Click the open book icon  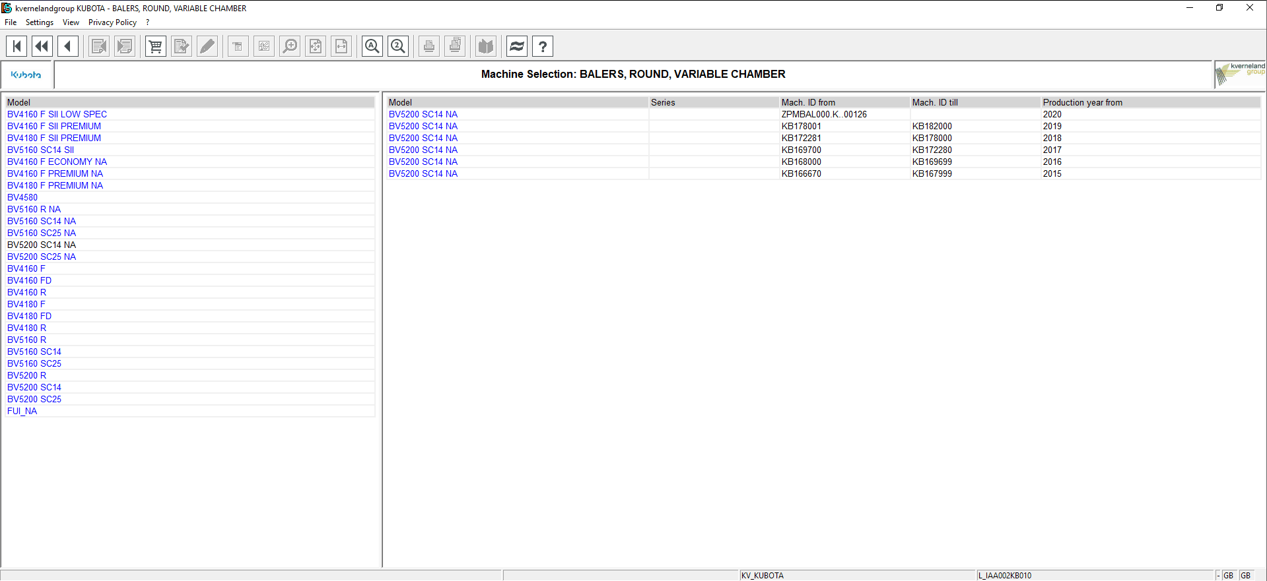click(486, 46)
